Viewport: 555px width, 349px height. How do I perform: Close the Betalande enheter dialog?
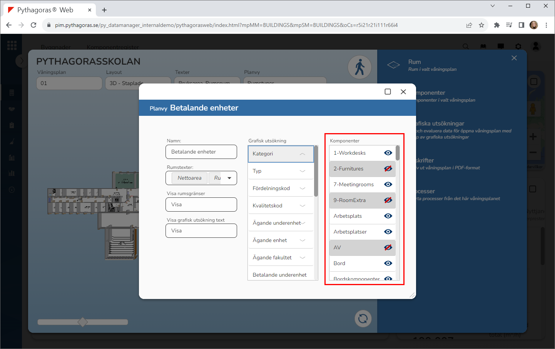point(403,92)
